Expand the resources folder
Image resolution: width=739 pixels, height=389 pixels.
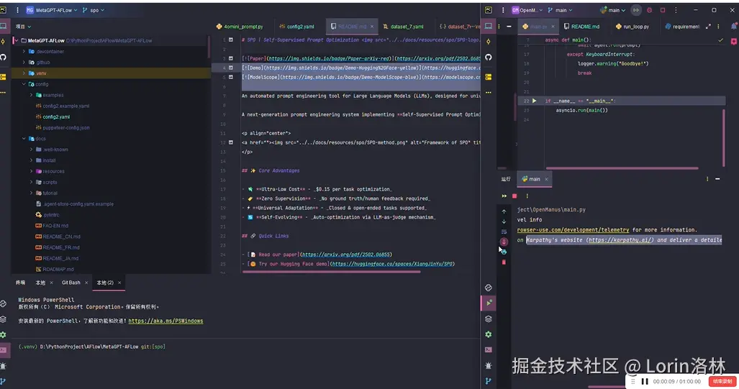32,171
